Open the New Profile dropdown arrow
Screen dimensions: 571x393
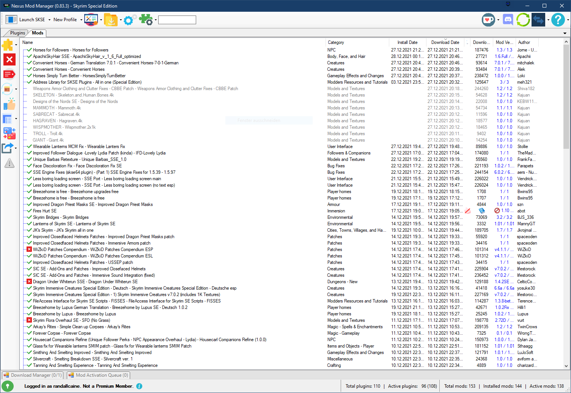81,20
